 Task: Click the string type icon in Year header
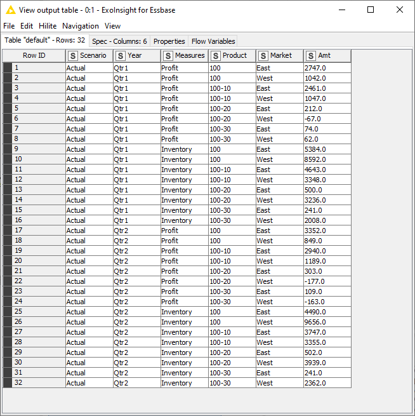[121, 56]
